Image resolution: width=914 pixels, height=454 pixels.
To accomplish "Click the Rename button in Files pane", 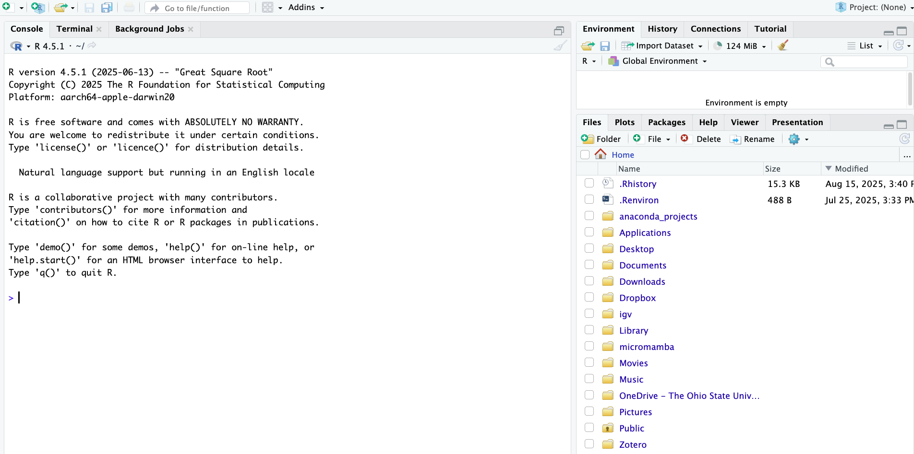I will pyautogui.click(x=752, y=139).
